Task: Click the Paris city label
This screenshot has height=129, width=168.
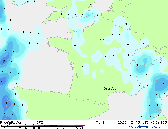Action: [100, 39]
